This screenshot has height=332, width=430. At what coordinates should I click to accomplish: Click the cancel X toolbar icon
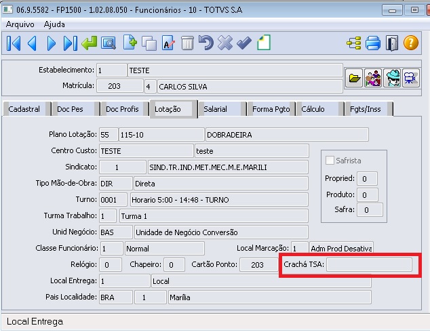point(225,43)
